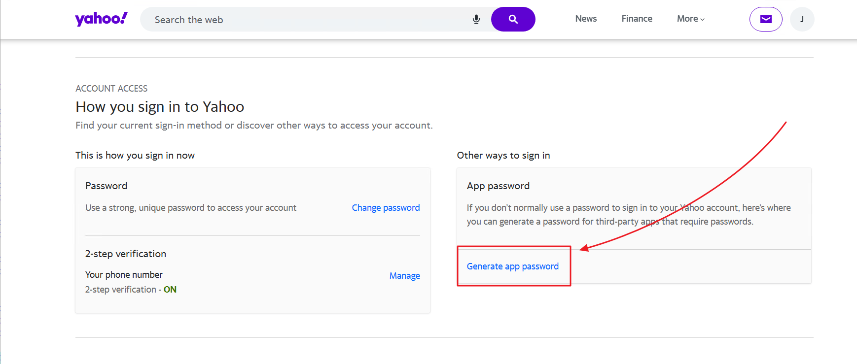Click the App password card heading

pyautogui.click(x=498, y=186)
